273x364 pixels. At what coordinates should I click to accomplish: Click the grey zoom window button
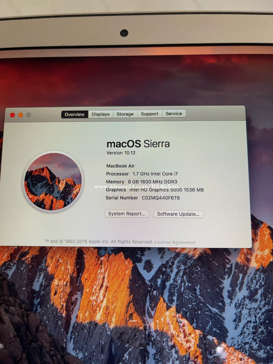tap(29, 115)
